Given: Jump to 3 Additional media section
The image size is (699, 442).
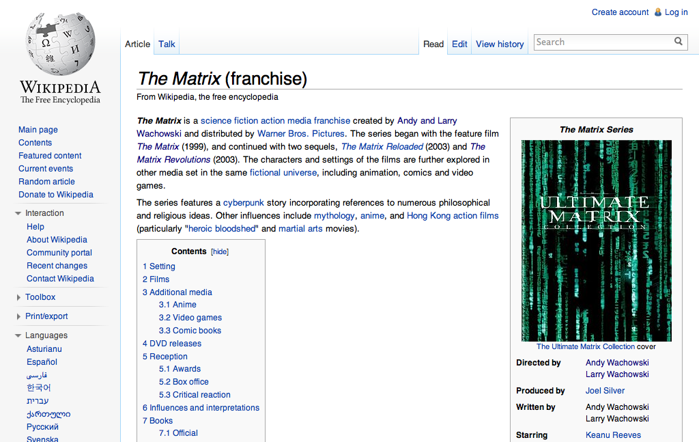Looking at the screenshot, I should pyautogui.click(x=177, y=292).
